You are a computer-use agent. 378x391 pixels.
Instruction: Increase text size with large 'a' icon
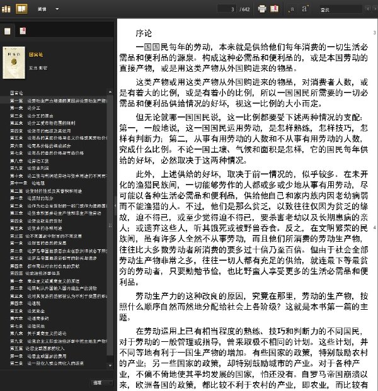pyautogui.click(x=305, y=9)
